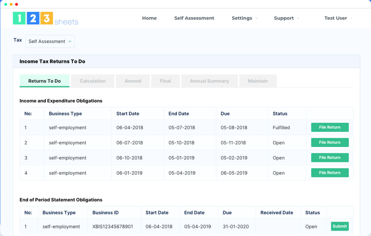File Return for obligation due 06-05-2019
Viewport: 371px width, 236px height.
330,172
